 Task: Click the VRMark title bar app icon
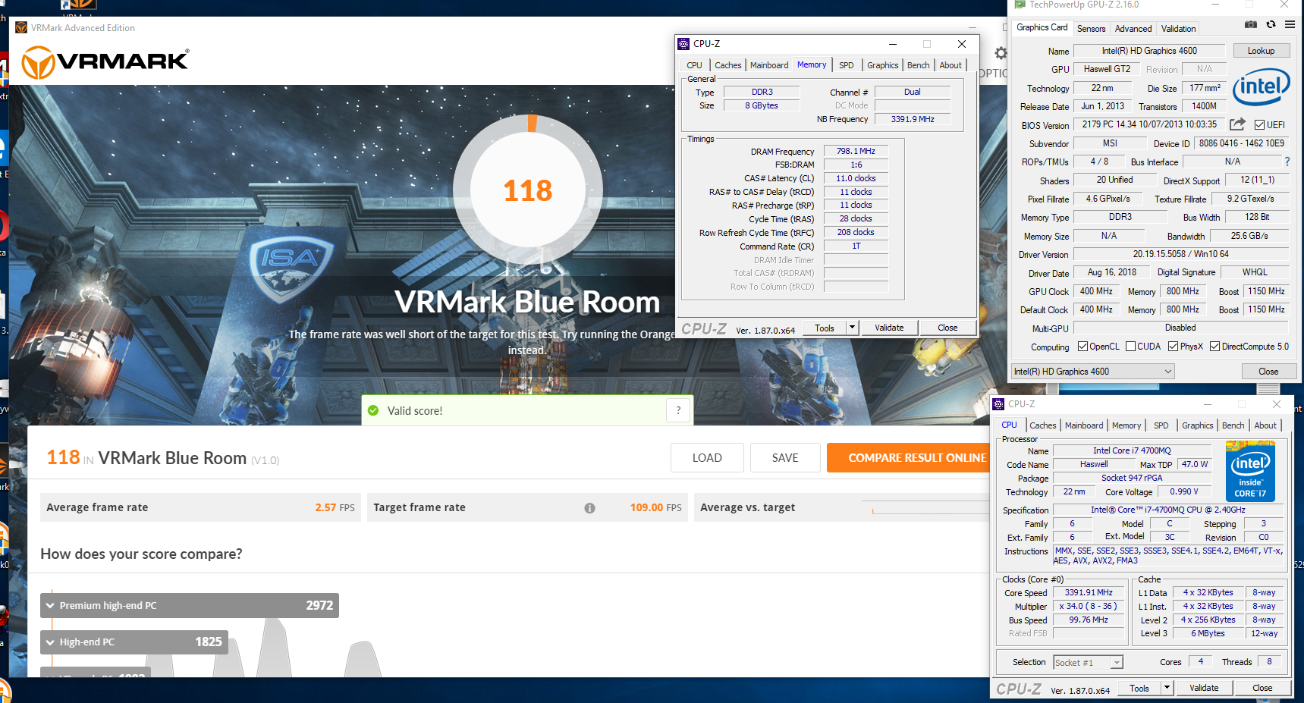click(21, 28)
